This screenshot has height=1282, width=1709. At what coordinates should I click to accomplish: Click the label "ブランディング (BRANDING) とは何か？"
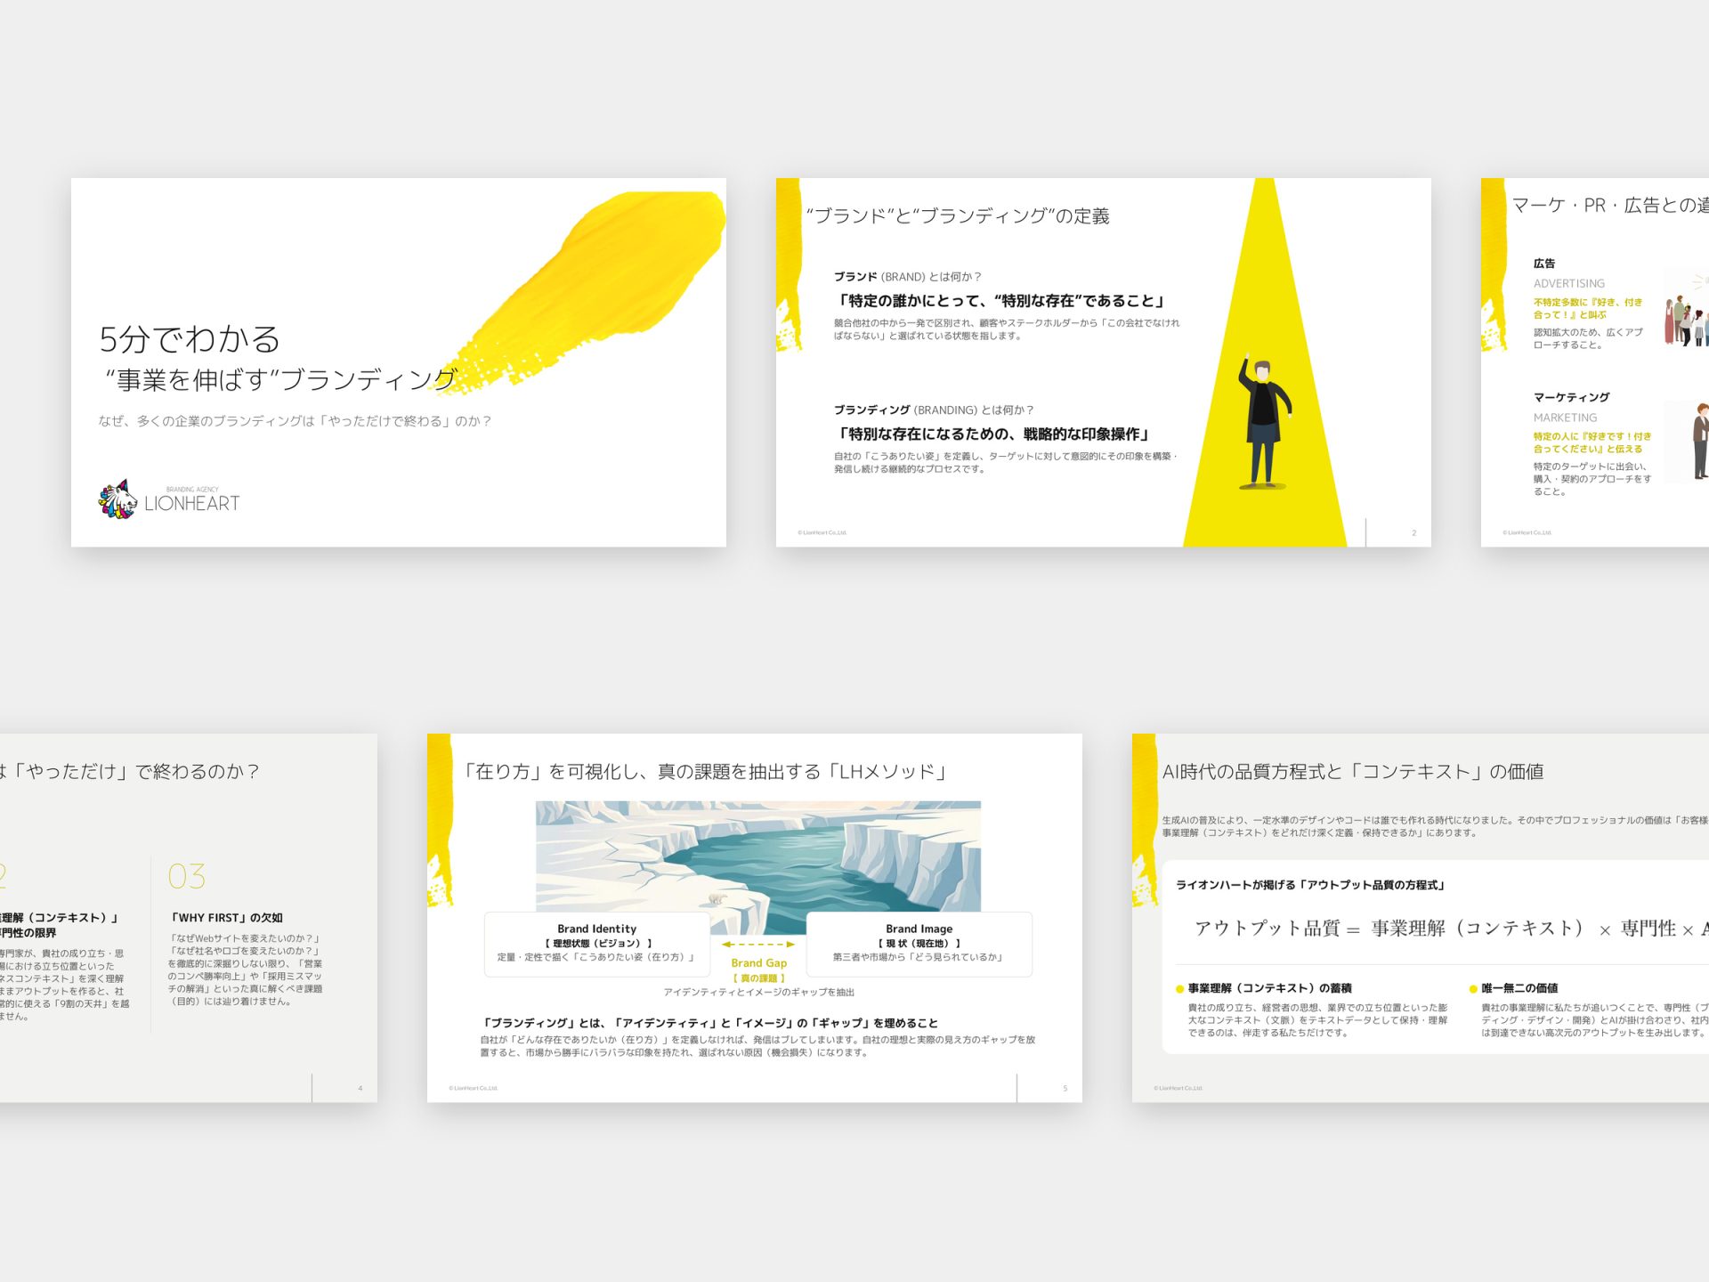[934, 410]
